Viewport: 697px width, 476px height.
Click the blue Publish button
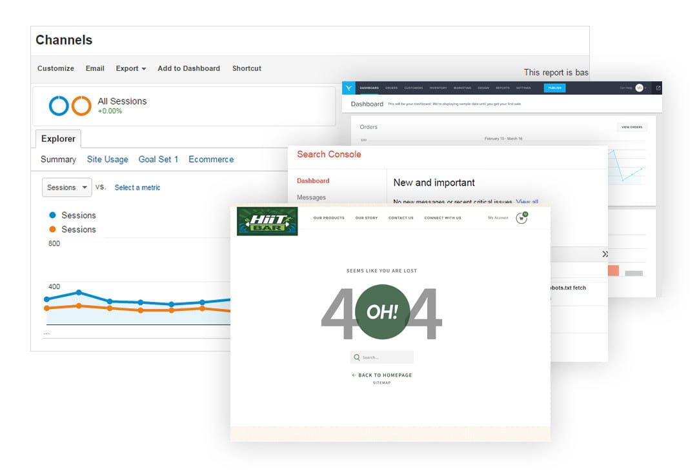tap(555, 88)
